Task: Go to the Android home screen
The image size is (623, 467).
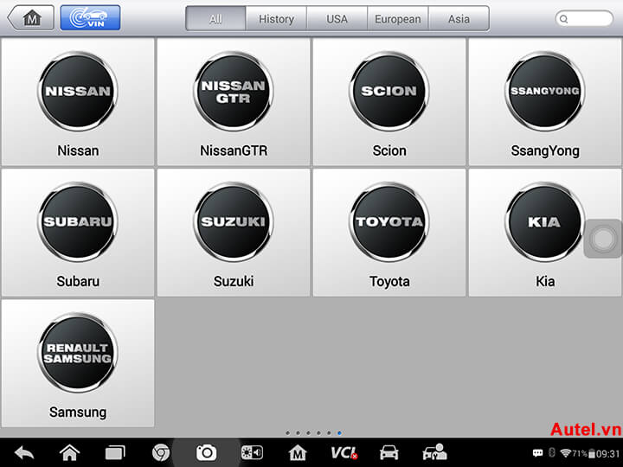Action: (69, 452)
